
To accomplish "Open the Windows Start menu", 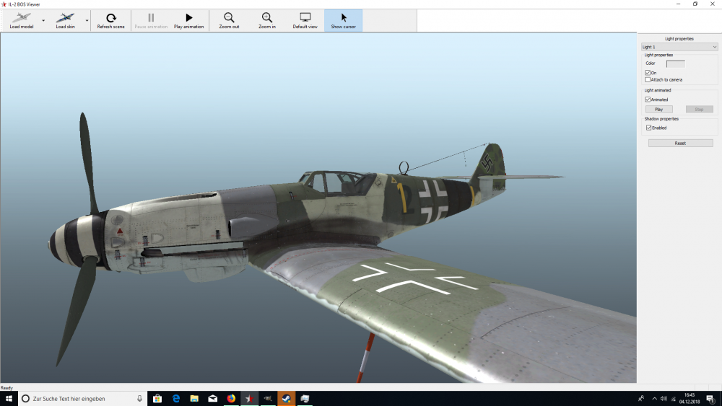I will click(9, 399).
